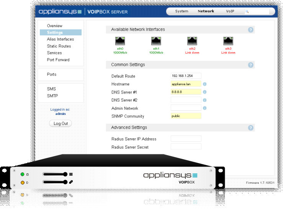The width and height of the screenshot is (283, 211).
Task: Open the SMS settings link
Action: [x=51, y=89]
